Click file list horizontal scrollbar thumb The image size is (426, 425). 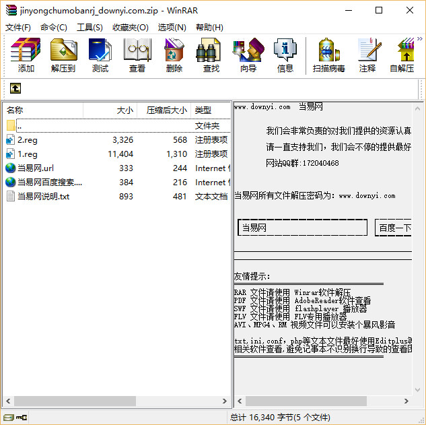(x=75, y=401)
